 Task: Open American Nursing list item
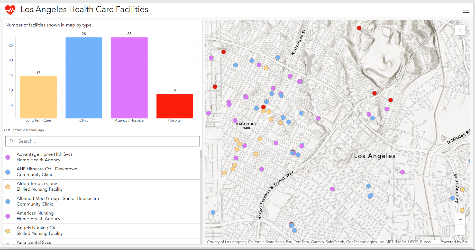102,216
